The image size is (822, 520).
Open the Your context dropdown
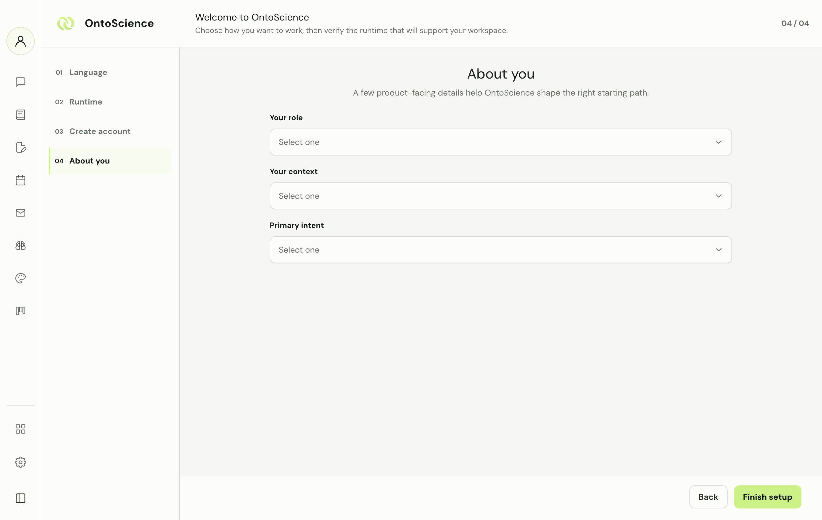point(501,196)
